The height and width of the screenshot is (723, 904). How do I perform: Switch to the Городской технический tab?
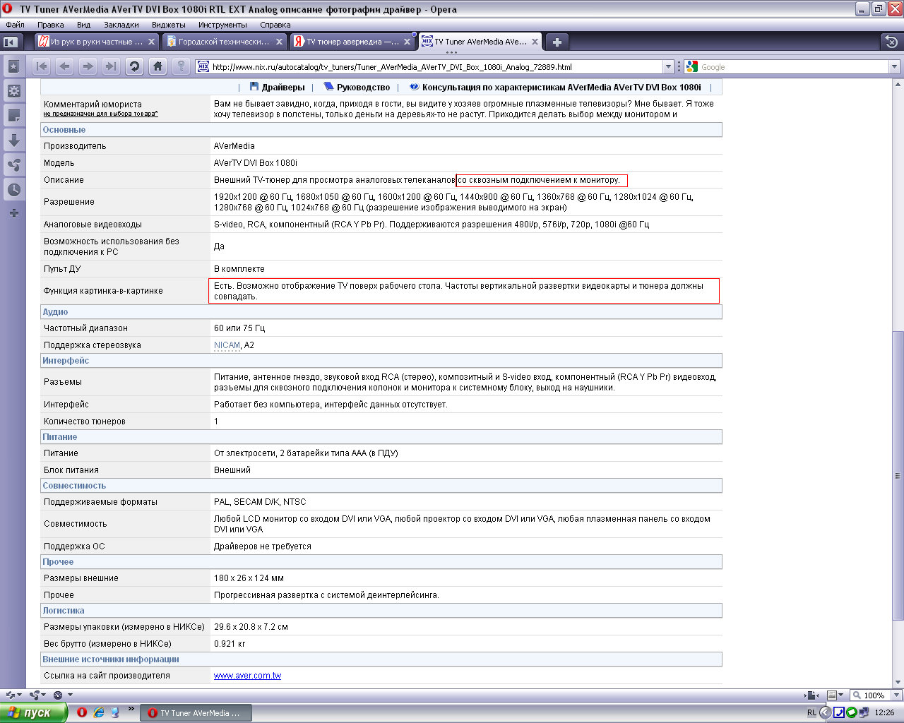tap(225, 42)
